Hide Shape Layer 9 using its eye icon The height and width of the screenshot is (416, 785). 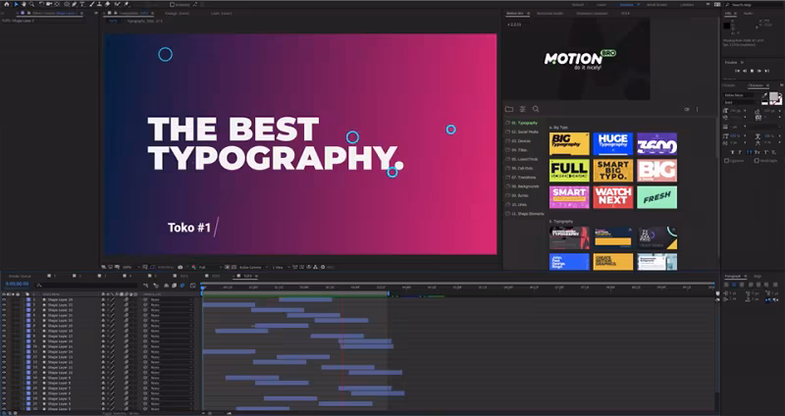pos(4,378)
